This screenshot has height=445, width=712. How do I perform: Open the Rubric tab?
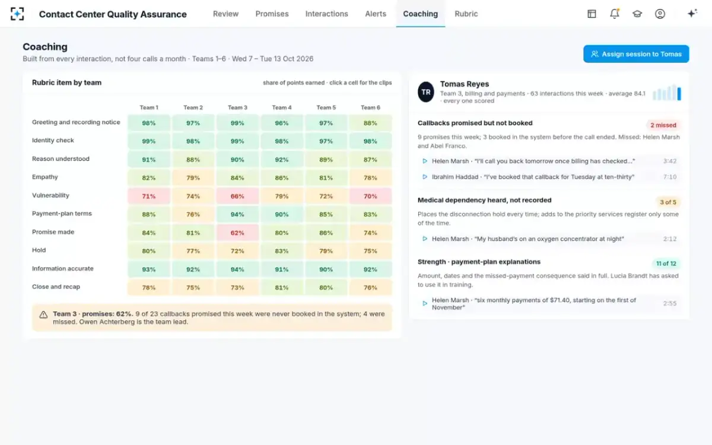click(466, 14)
